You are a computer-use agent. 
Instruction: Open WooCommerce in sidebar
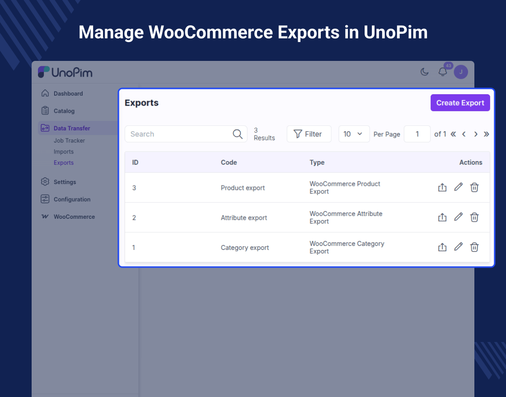tap(74, 217)
